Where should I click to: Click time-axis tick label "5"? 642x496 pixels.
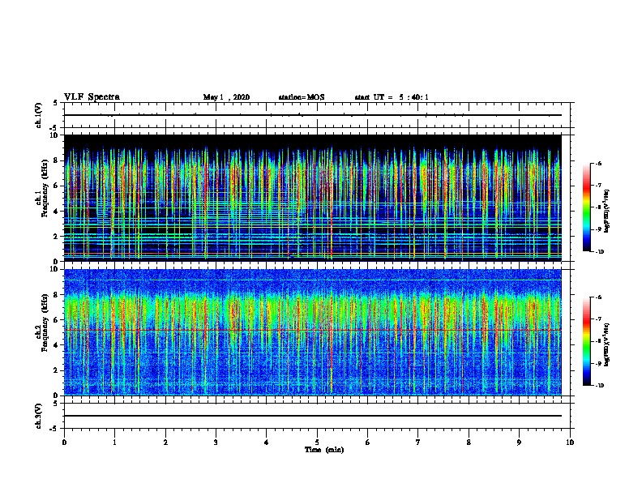(317, 442)
